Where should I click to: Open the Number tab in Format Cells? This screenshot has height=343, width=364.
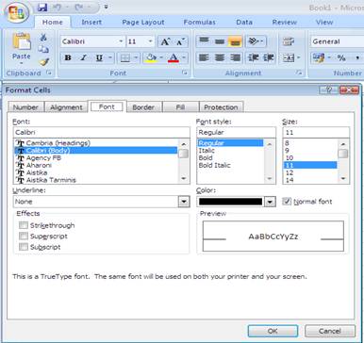pos(25,107)
